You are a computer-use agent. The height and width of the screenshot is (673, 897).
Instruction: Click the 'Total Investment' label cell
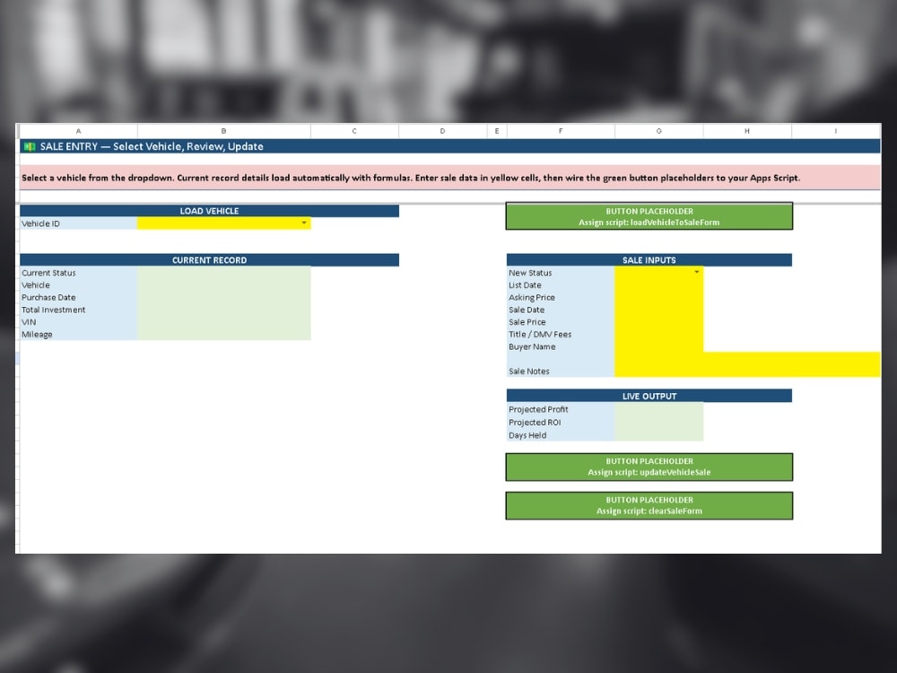(78, 310)
